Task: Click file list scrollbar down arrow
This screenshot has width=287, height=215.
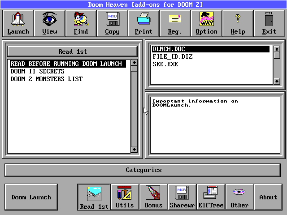Action: [x=277, y=81]
